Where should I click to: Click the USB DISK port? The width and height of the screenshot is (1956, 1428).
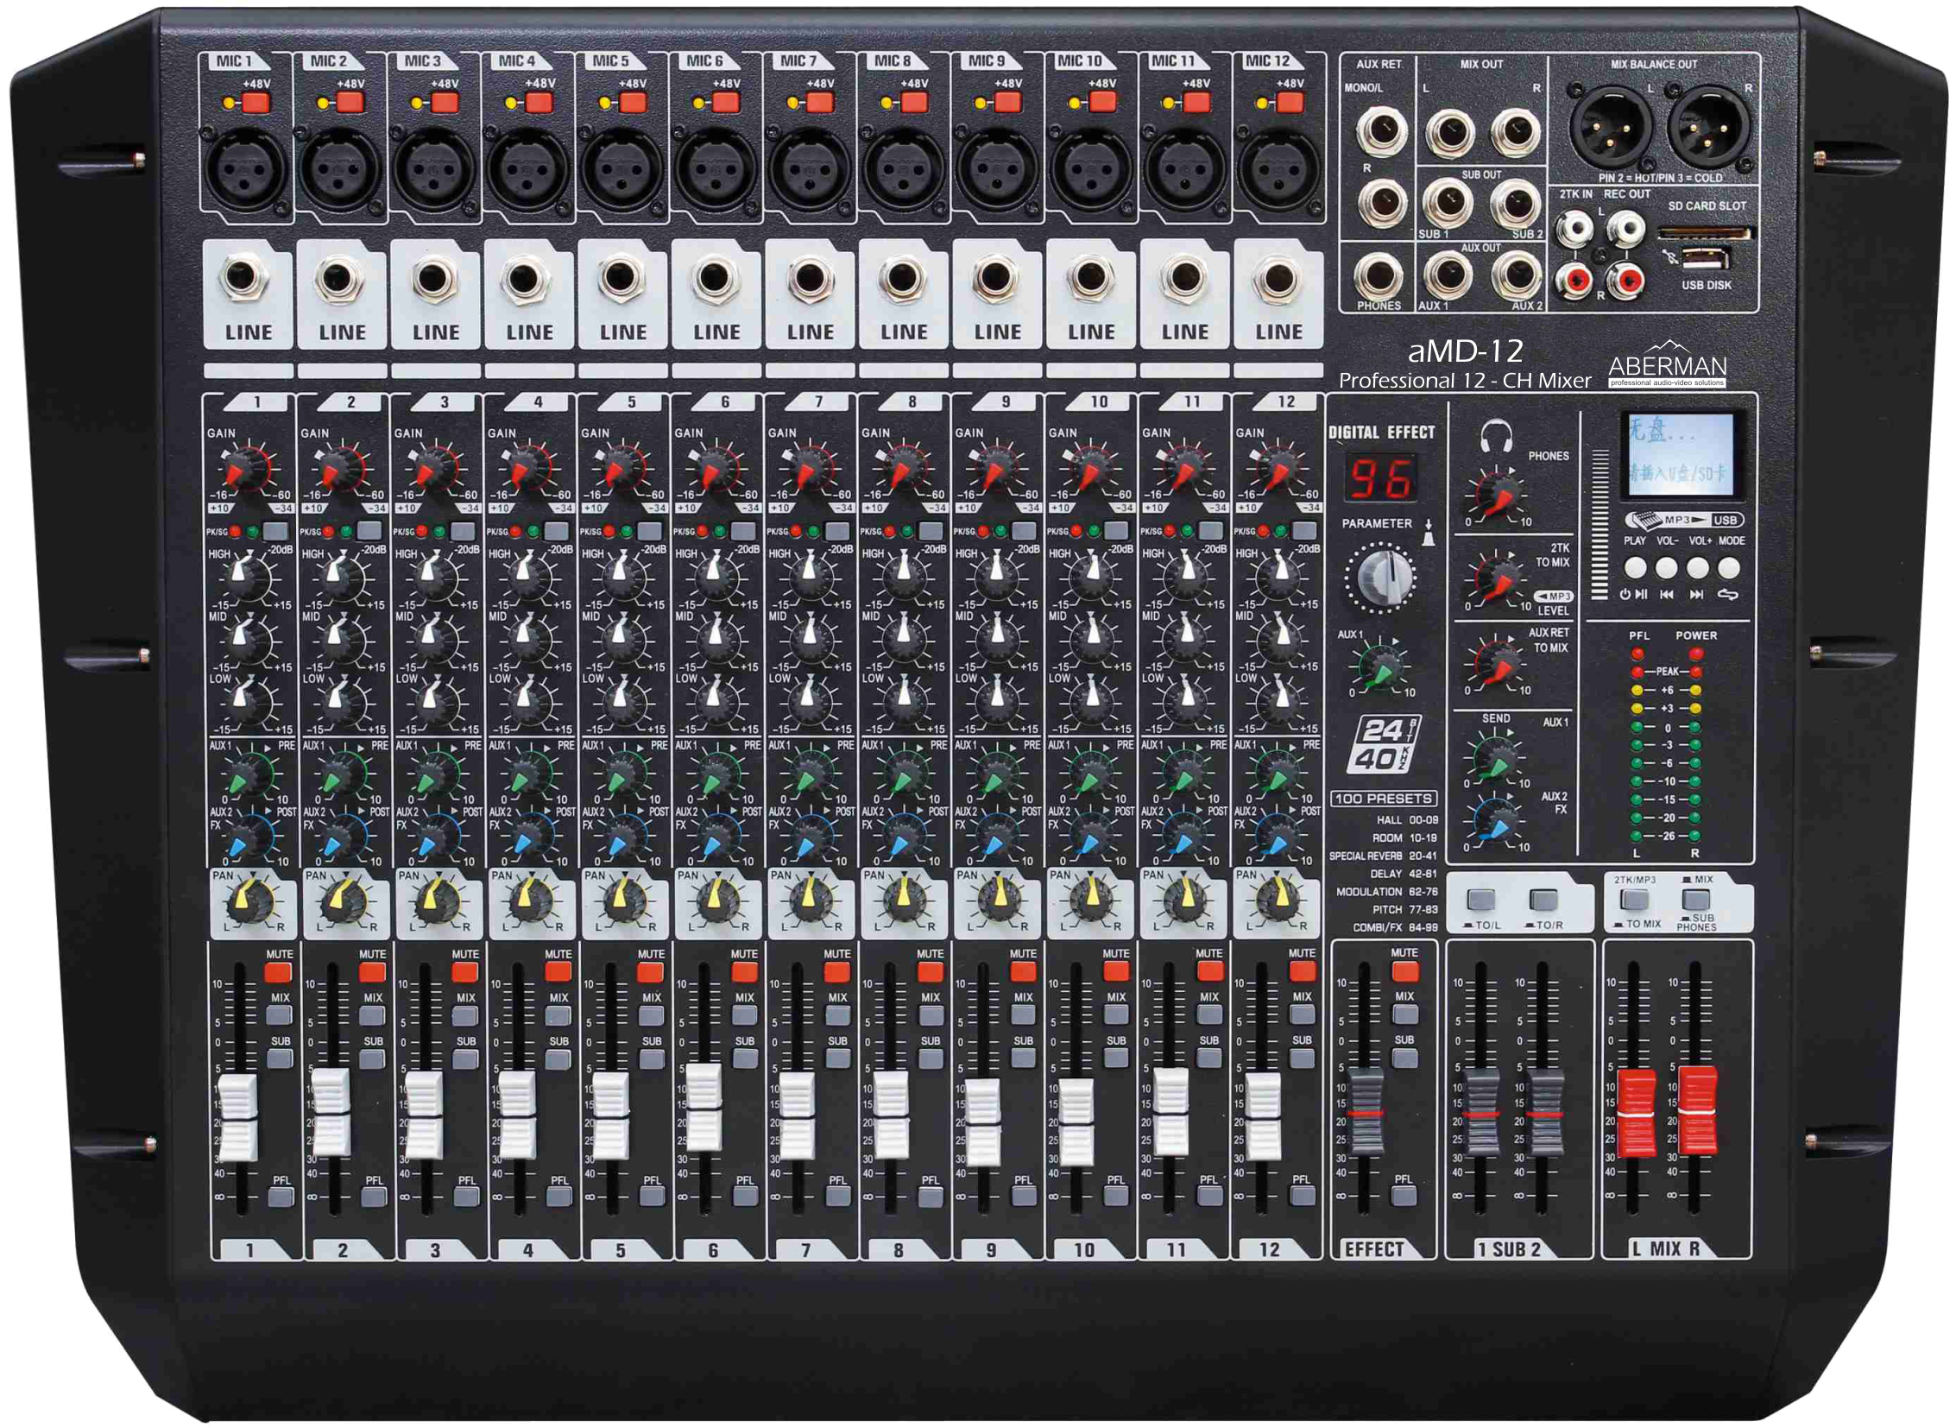coord(1705,257)
